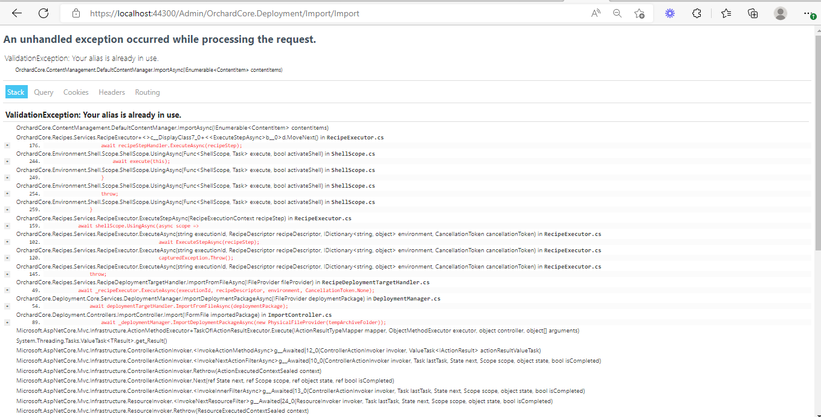Click the zoom out magnifier icon

(617, 13)
